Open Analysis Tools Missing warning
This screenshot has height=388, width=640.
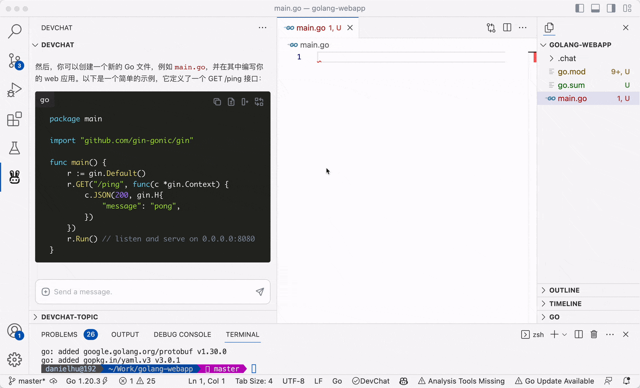click(x=461, y=381)
